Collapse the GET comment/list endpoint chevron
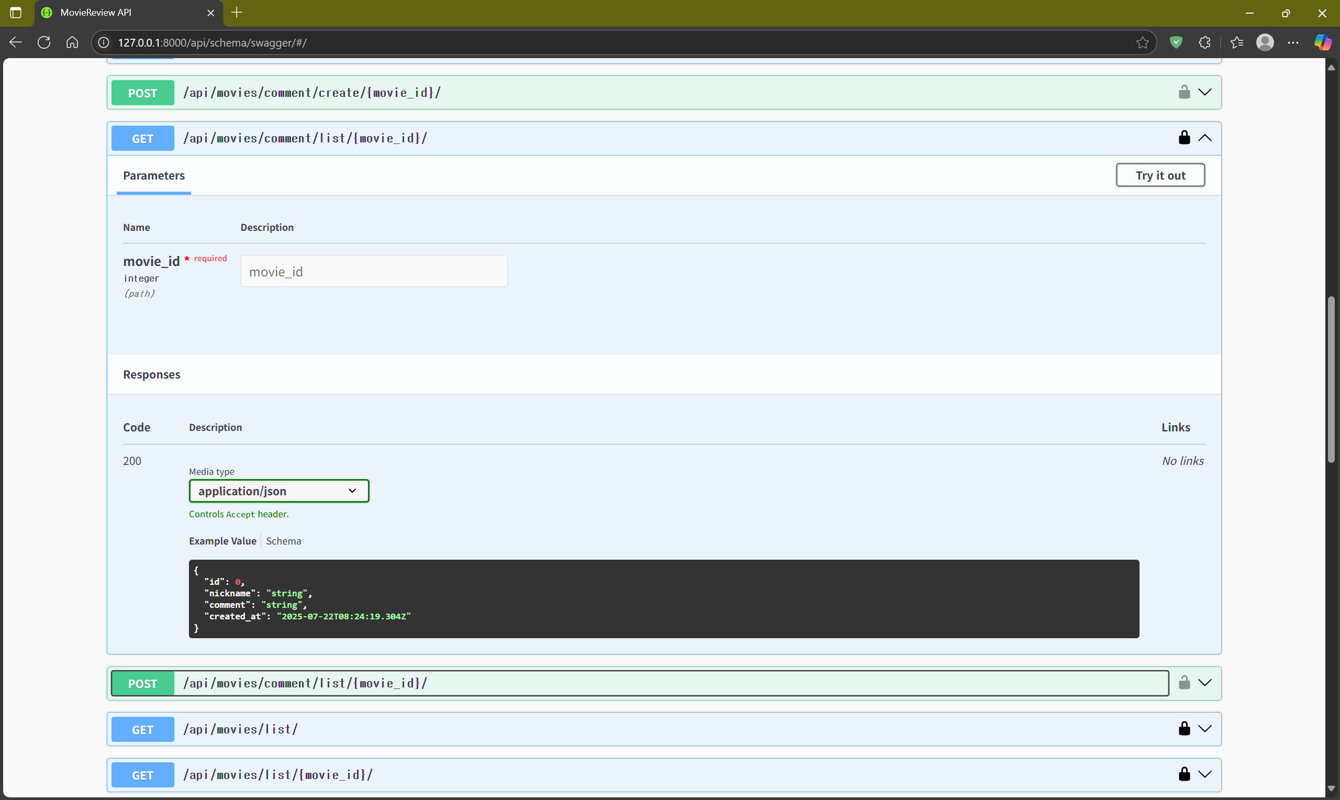The image size is (1340, 800). tap(1205, 138)
